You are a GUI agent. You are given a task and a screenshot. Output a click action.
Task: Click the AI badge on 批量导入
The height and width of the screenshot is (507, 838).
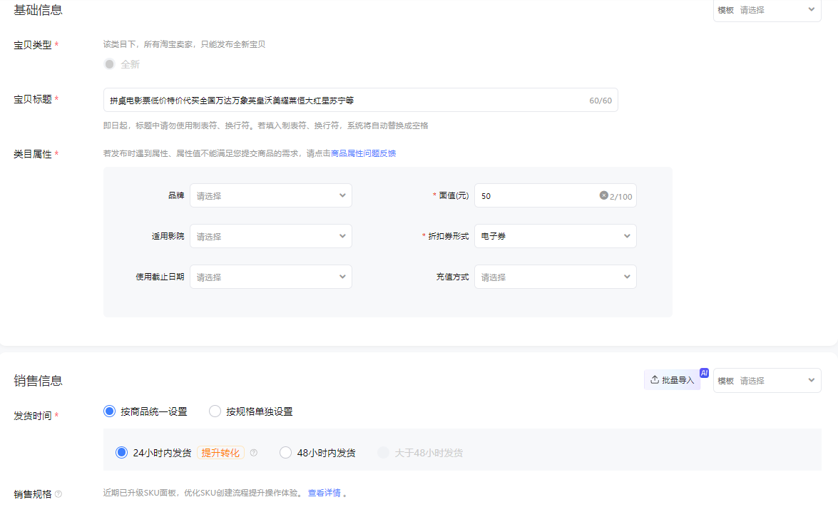(x=704, y=373)
